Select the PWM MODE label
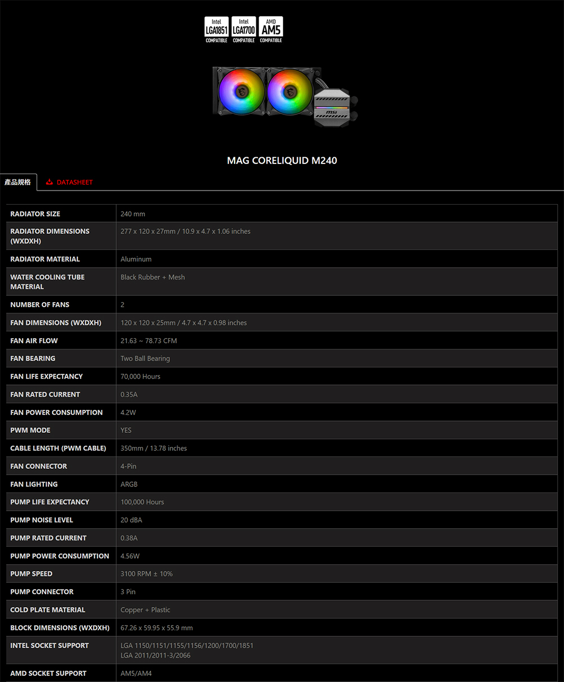This screenshot has height=682, width=564. (x=30, y=430)
